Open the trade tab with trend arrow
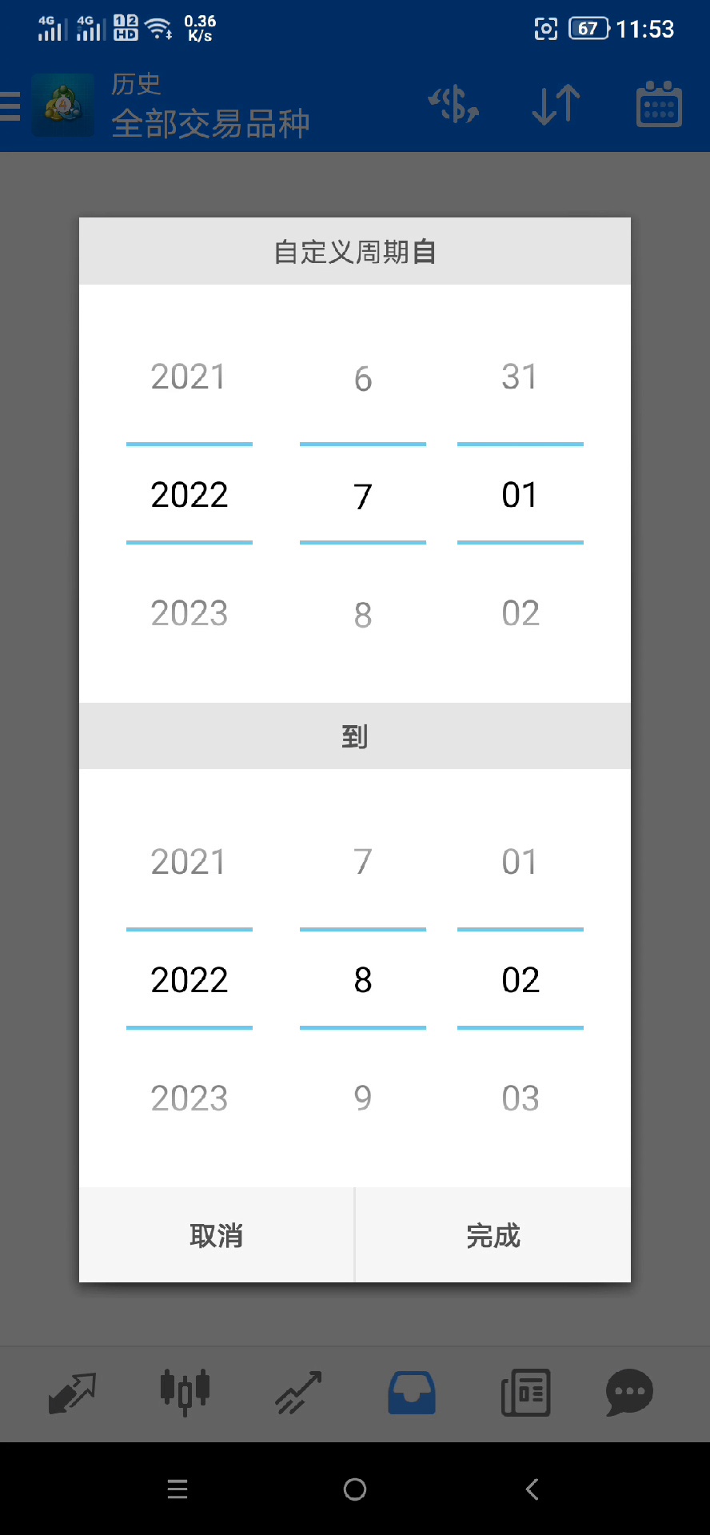 click(298, 1393)
